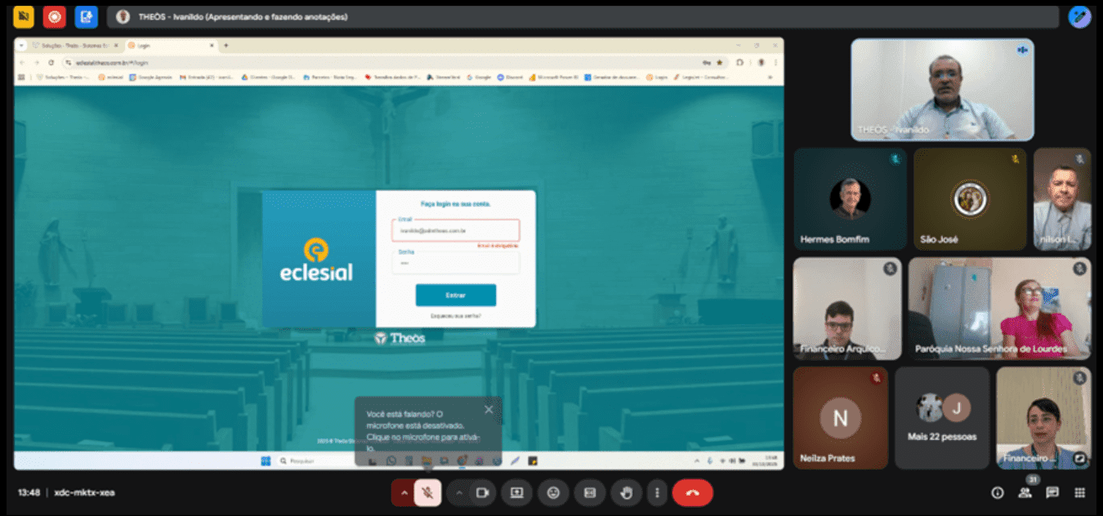Dismiss the microphone disabled tooltip with X
This screenshot has height=516, width=1103.
(489, 410)
